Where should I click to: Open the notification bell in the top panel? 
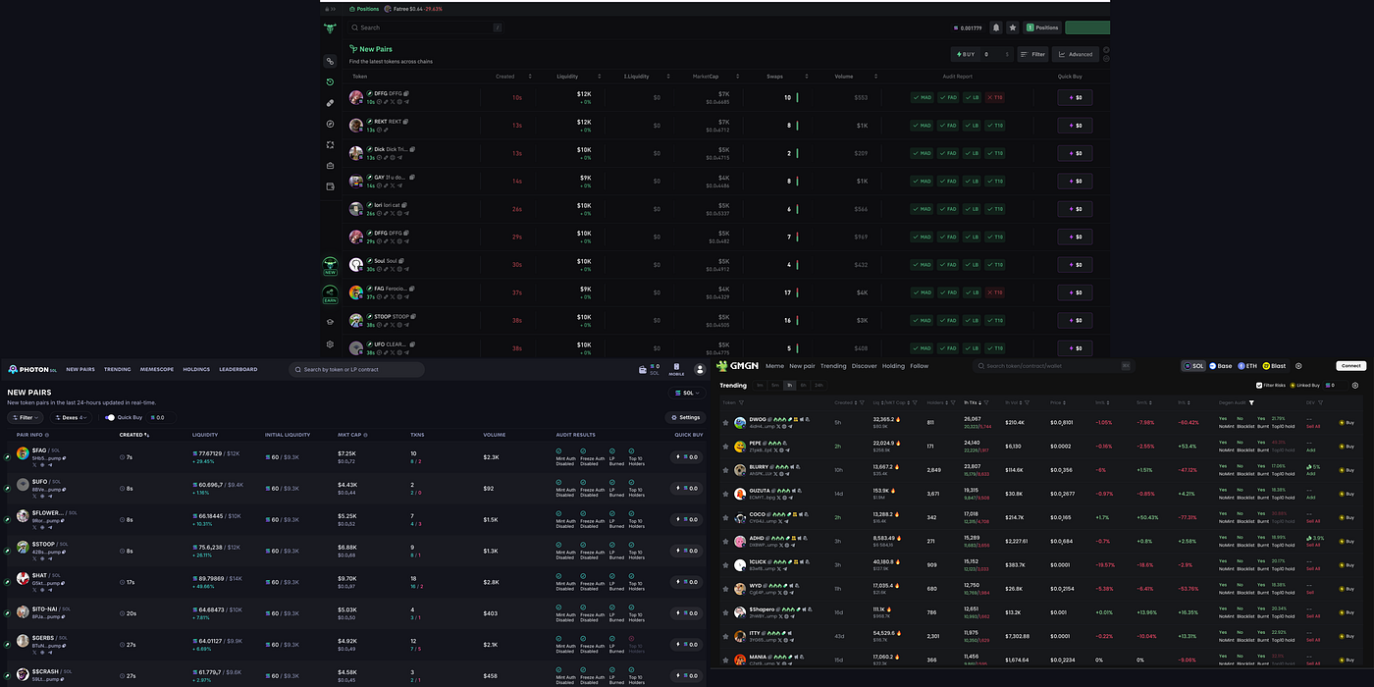[x=996, y=27]
